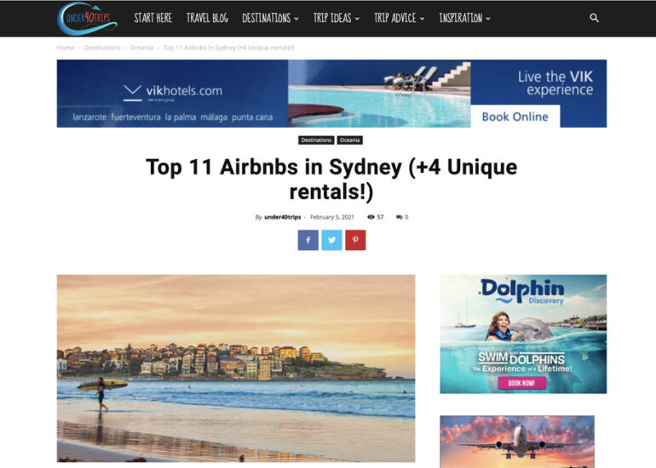Click the Destinations category tag
The image size is (656, 468).
(x=316, y=140)
